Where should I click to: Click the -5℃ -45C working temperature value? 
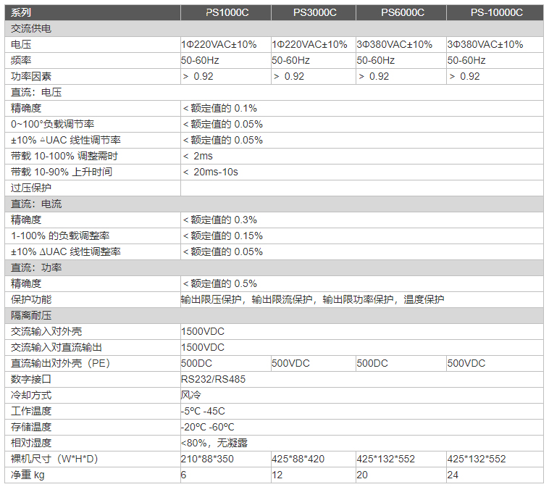pyautogui.click(x=203, y=411)
